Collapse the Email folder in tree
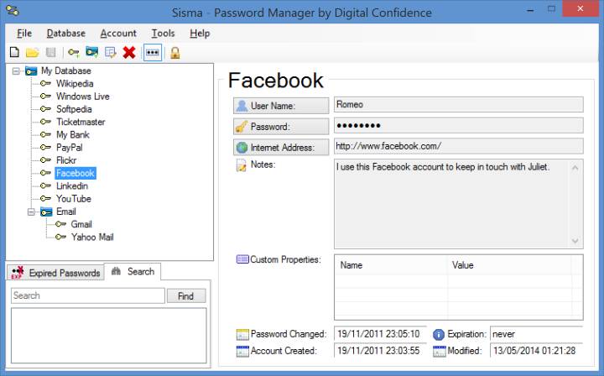 31,212
